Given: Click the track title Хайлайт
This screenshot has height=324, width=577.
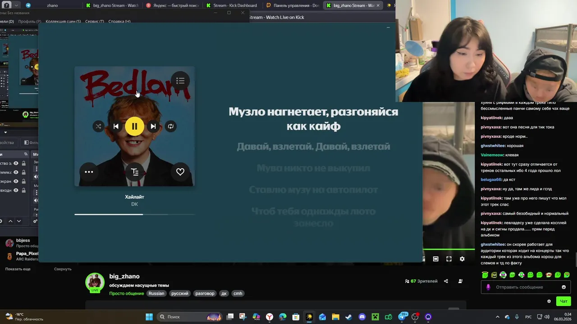Looking at the screenshot, I should (x=134, y=197).
